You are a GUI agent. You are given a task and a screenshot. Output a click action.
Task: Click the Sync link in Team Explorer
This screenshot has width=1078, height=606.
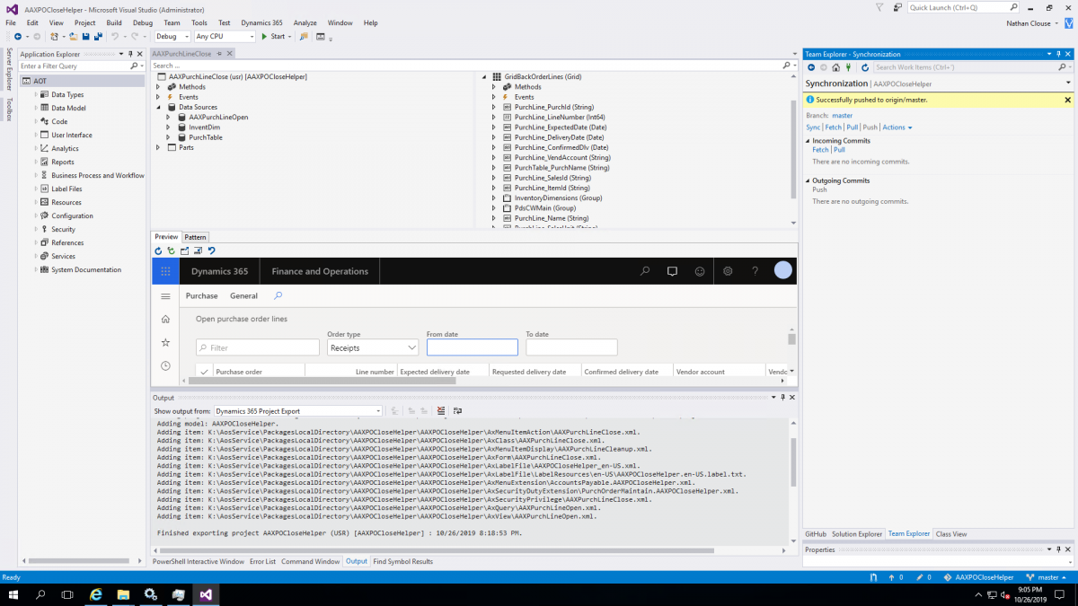[x=813, y=127]
